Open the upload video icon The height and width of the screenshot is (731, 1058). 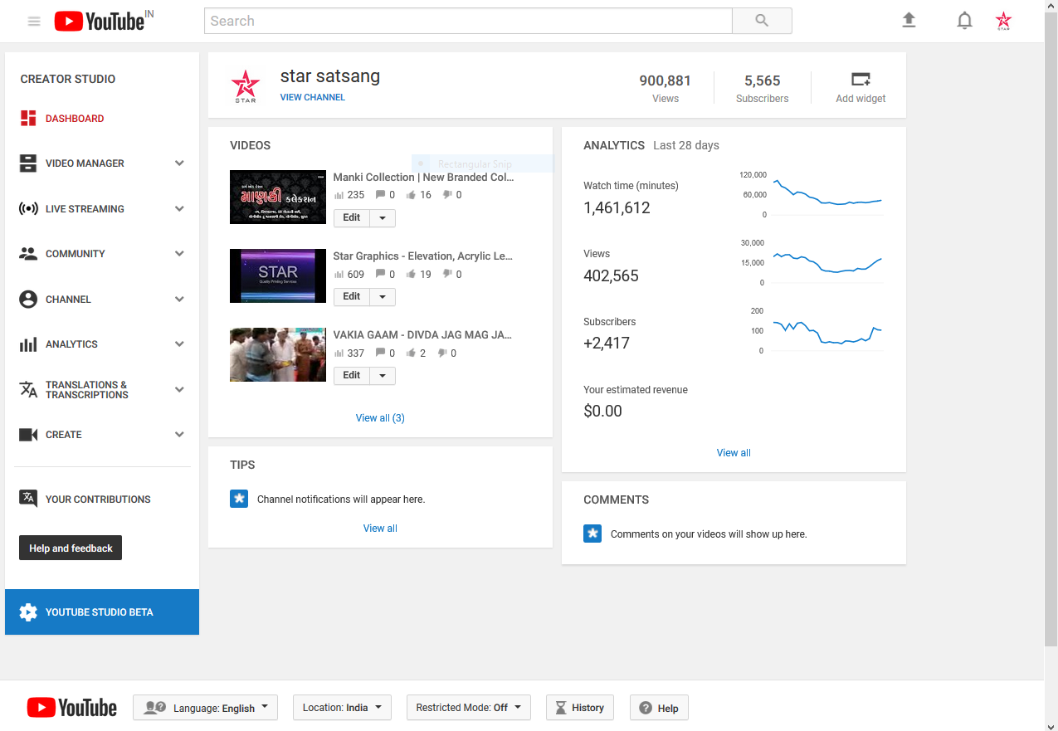pos(909,21)
